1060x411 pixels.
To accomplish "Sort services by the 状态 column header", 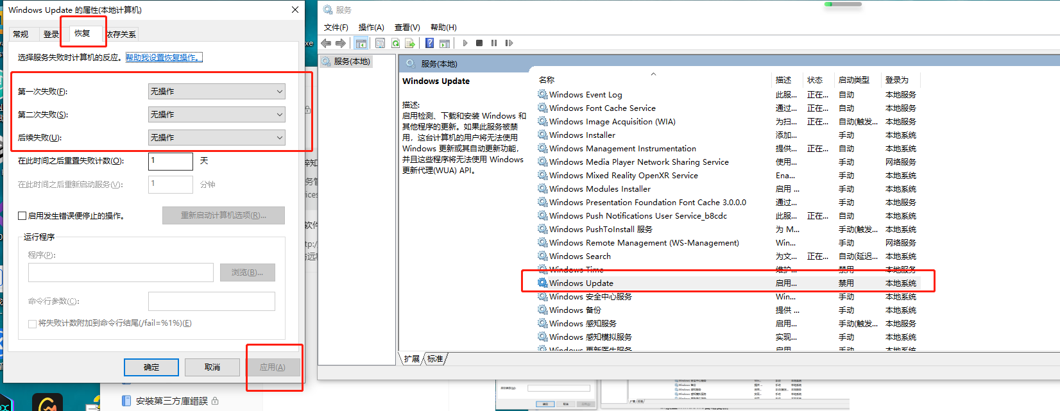I will click(818, 80).
